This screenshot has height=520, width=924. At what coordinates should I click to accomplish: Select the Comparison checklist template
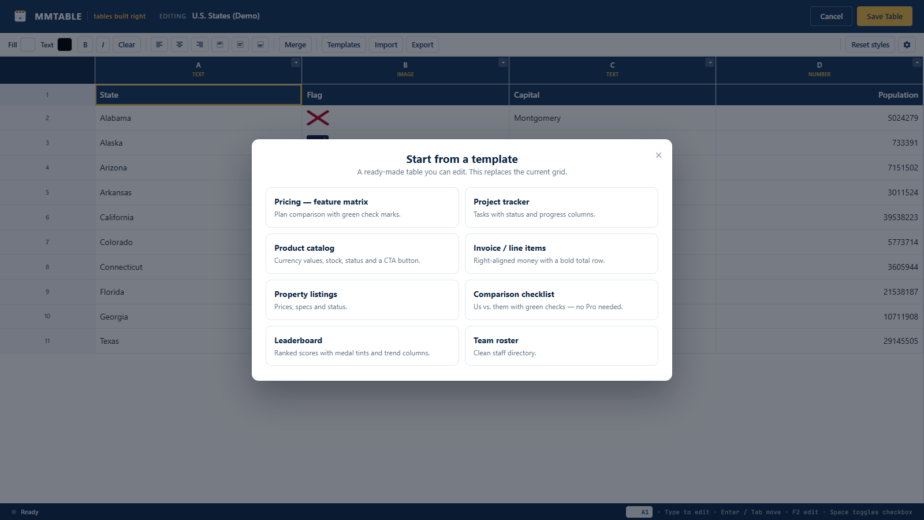[561, 300]
